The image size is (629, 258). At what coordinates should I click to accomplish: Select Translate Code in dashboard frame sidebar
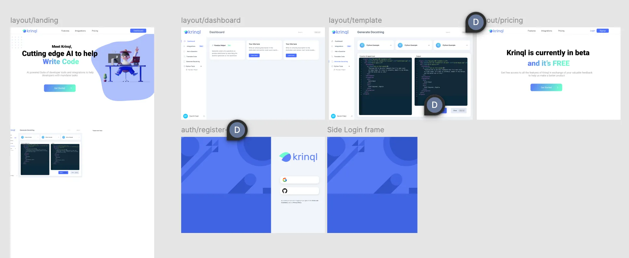tap(192, 57)
